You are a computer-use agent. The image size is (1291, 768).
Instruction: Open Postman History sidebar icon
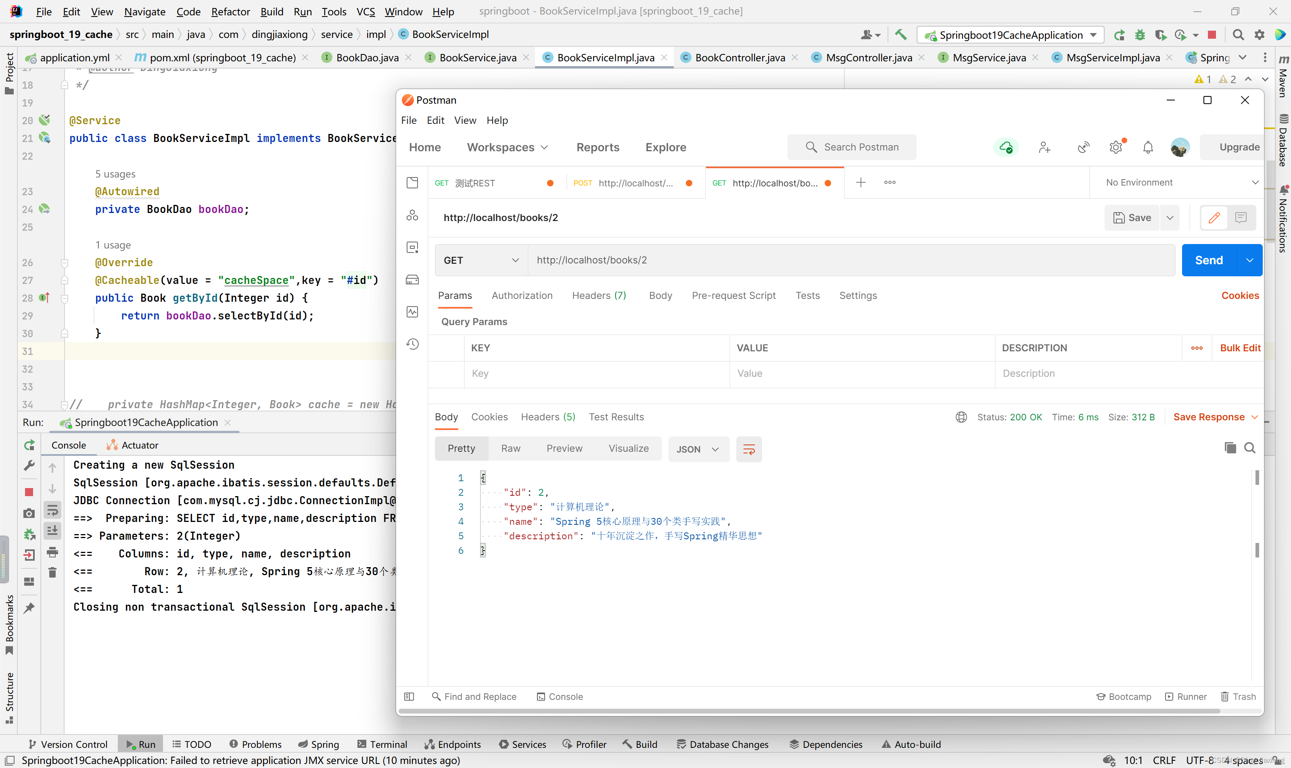(412, 344)
